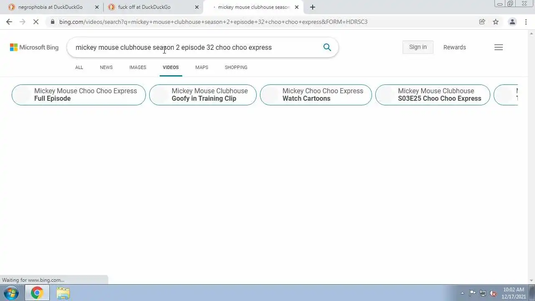The width and height of the screenshot is (535, 301).
Task: Click the page scrollbar down arrow
Action: click(x=532, y=281)
